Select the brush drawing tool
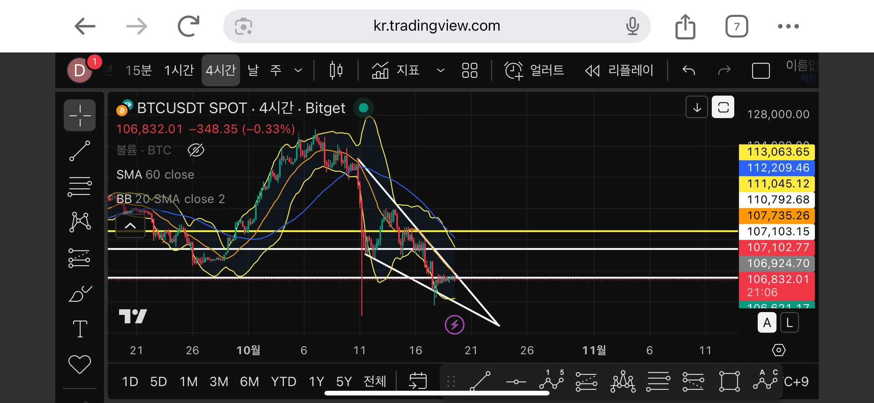The width and height of the screenshot is (874, 403). coord(80,294)
